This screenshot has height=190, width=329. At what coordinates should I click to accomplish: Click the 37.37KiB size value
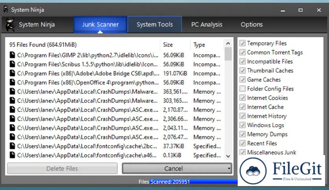point(174,146)
